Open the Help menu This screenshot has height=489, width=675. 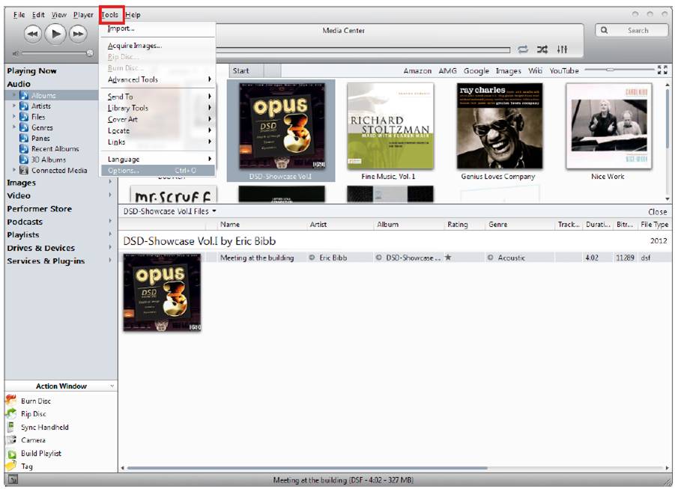point(133,15)
